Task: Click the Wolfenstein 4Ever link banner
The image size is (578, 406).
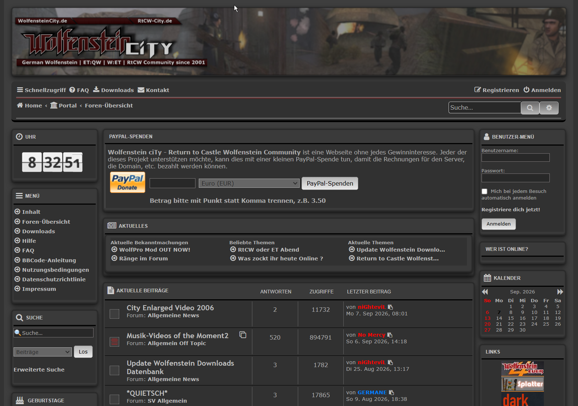Action: pyautogui.click(x=523, y=369)
